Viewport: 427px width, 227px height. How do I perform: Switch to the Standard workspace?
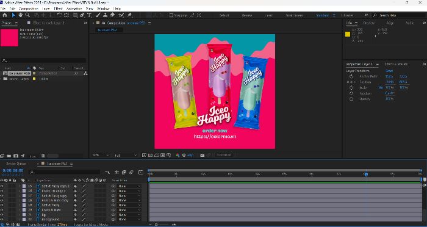pyautogui.click(x=322, y=15)
